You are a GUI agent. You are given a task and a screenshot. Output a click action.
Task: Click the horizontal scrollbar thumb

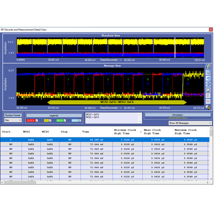tap(20, 182)
